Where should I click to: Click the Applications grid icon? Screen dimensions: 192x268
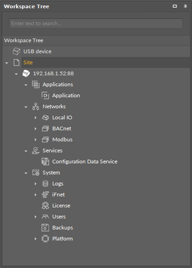pos(36,84)
